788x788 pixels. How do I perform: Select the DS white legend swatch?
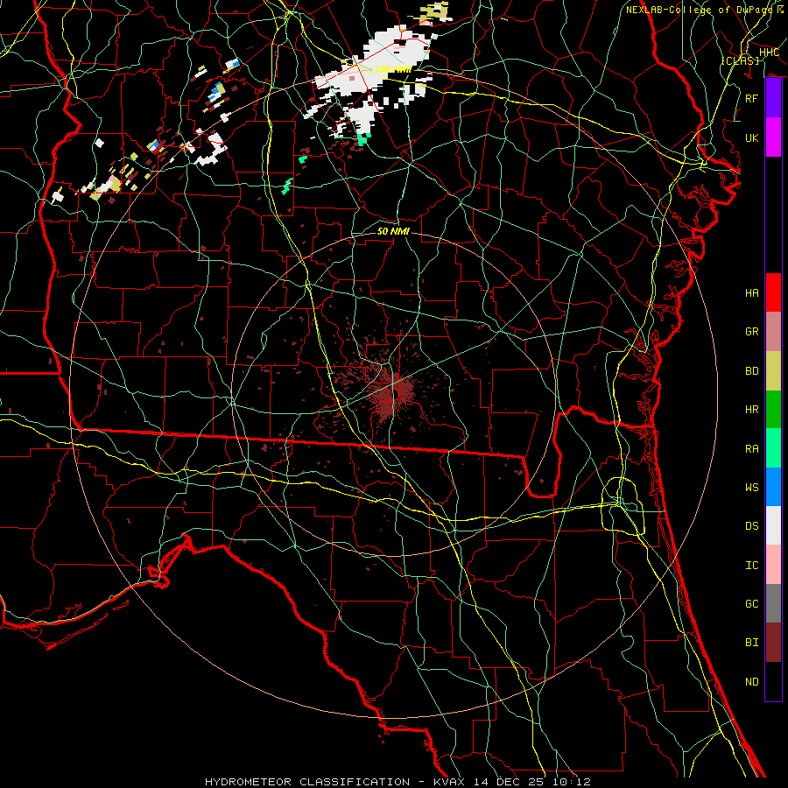point(773,525)
